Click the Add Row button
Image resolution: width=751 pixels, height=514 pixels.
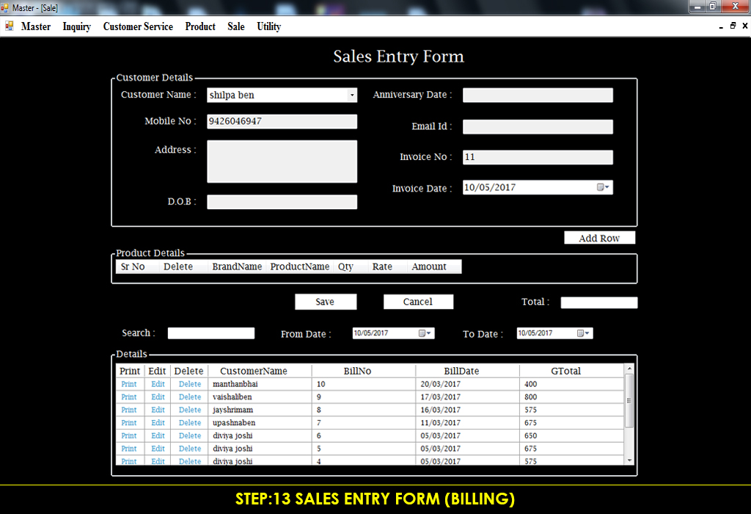(600, 238)
